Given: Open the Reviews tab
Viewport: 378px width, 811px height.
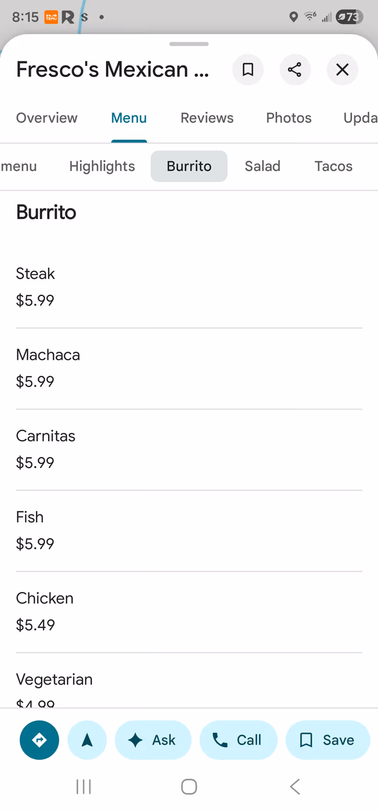Looking at the screenshot, I should click(207, 118).
